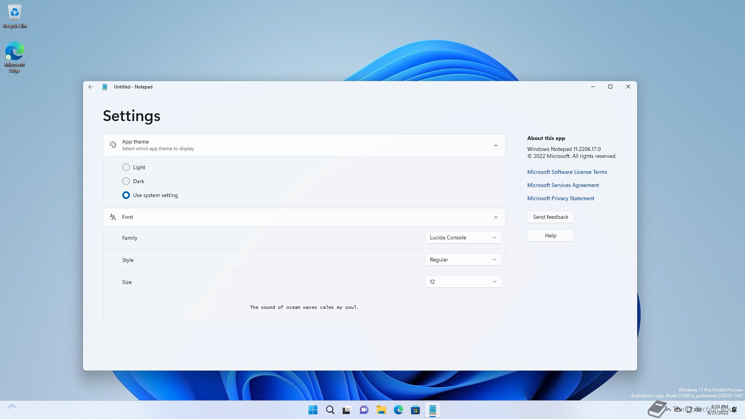Open Microsoft Edge desktop shortcut

point(14,57)
